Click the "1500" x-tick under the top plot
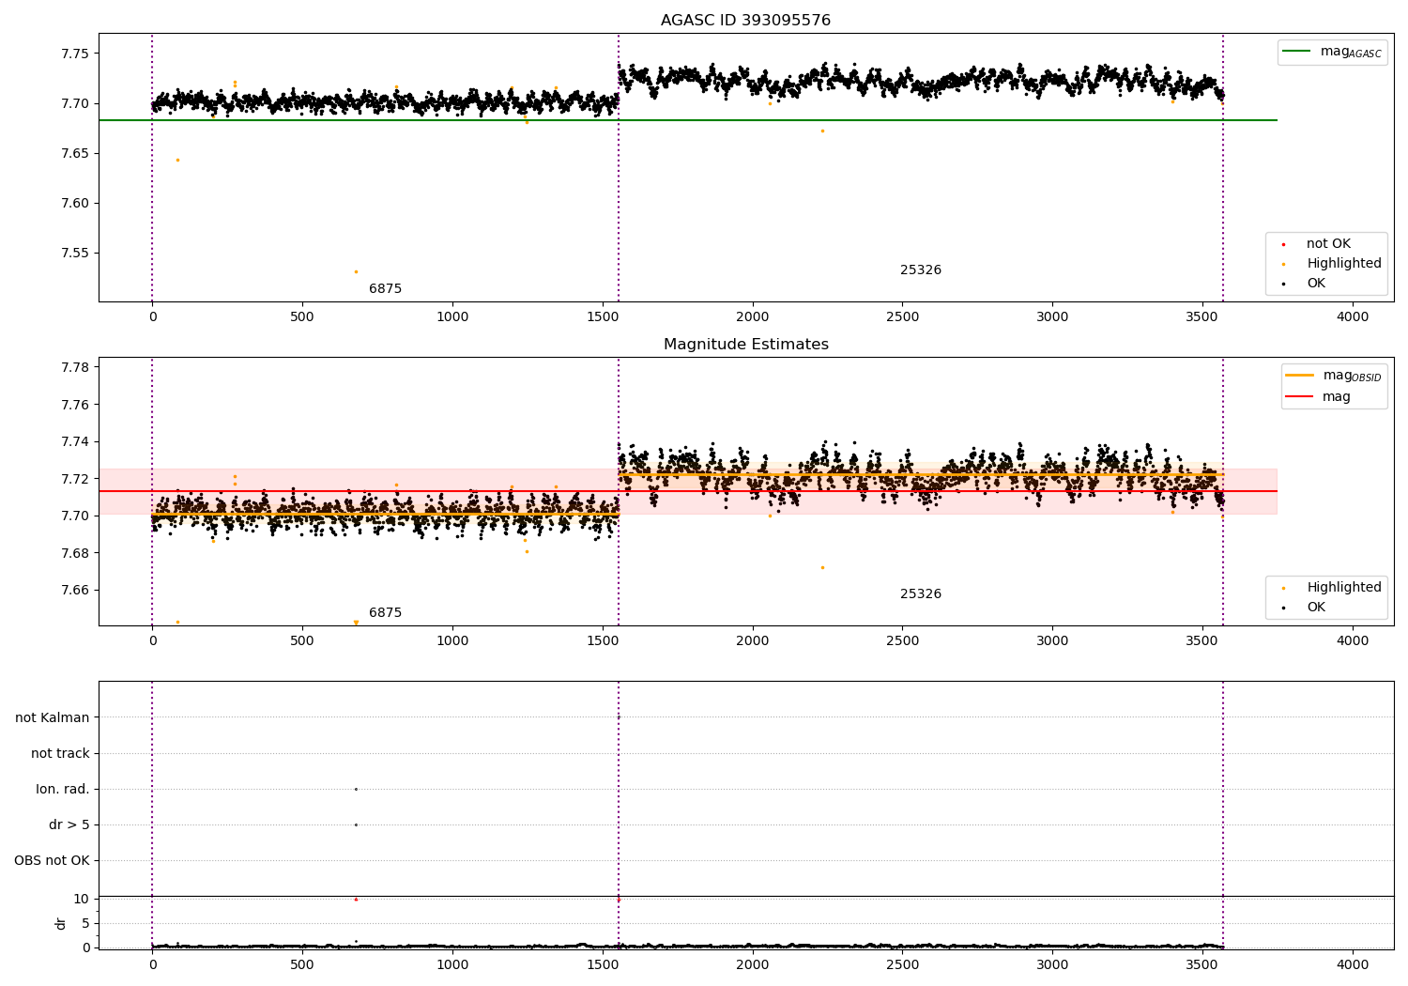The width and height of the screenshot is (1408, 986). 603,317
